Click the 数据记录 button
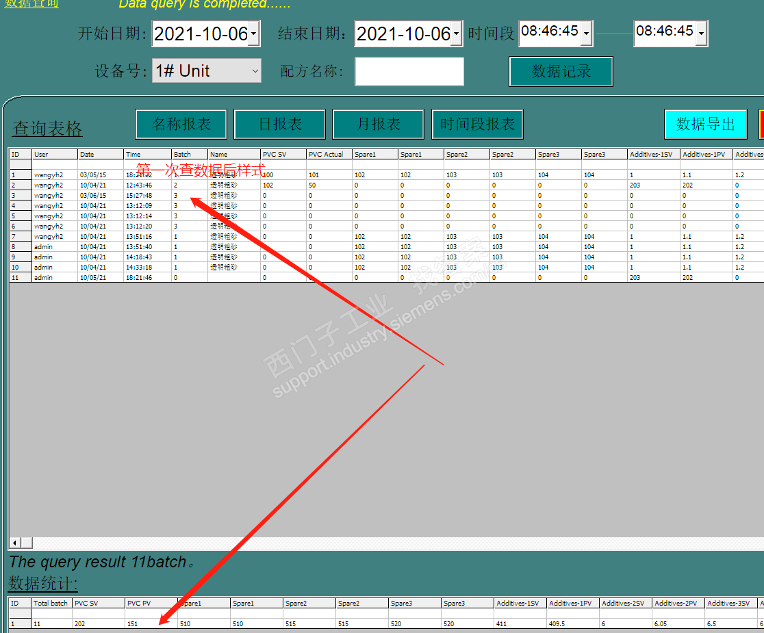This screenshot has width=764, height=633. pos(561,72)
